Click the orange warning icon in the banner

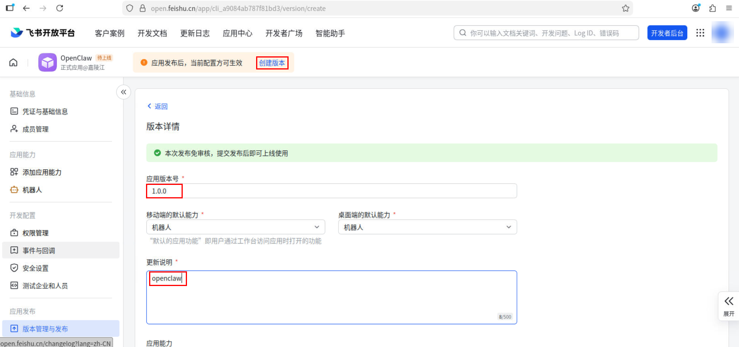(x=144, y=63)
